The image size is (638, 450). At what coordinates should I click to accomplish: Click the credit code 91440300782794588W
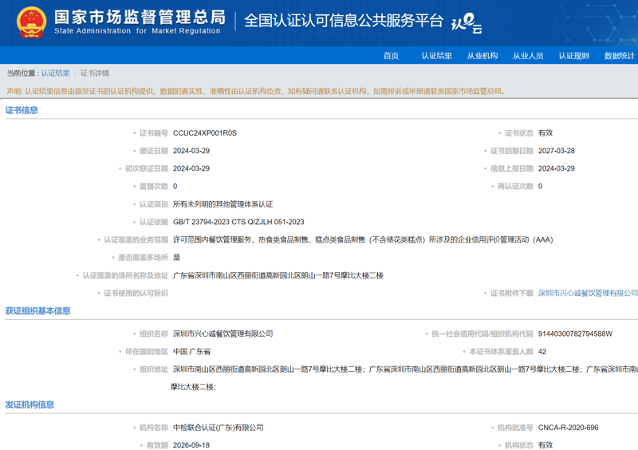click(x=575, y=334)
